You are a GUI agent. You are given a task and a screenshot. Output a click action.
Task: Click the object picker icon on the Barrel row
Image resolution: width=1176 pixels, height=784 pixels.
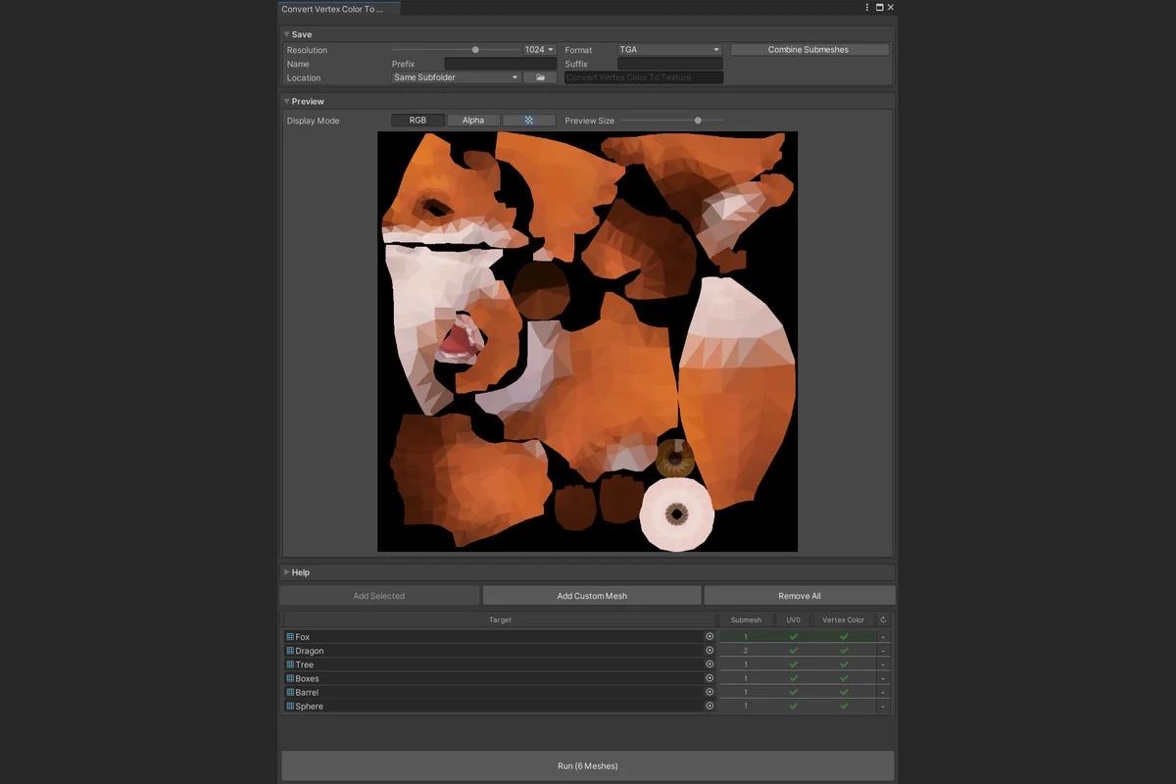(x=709, y=692)
